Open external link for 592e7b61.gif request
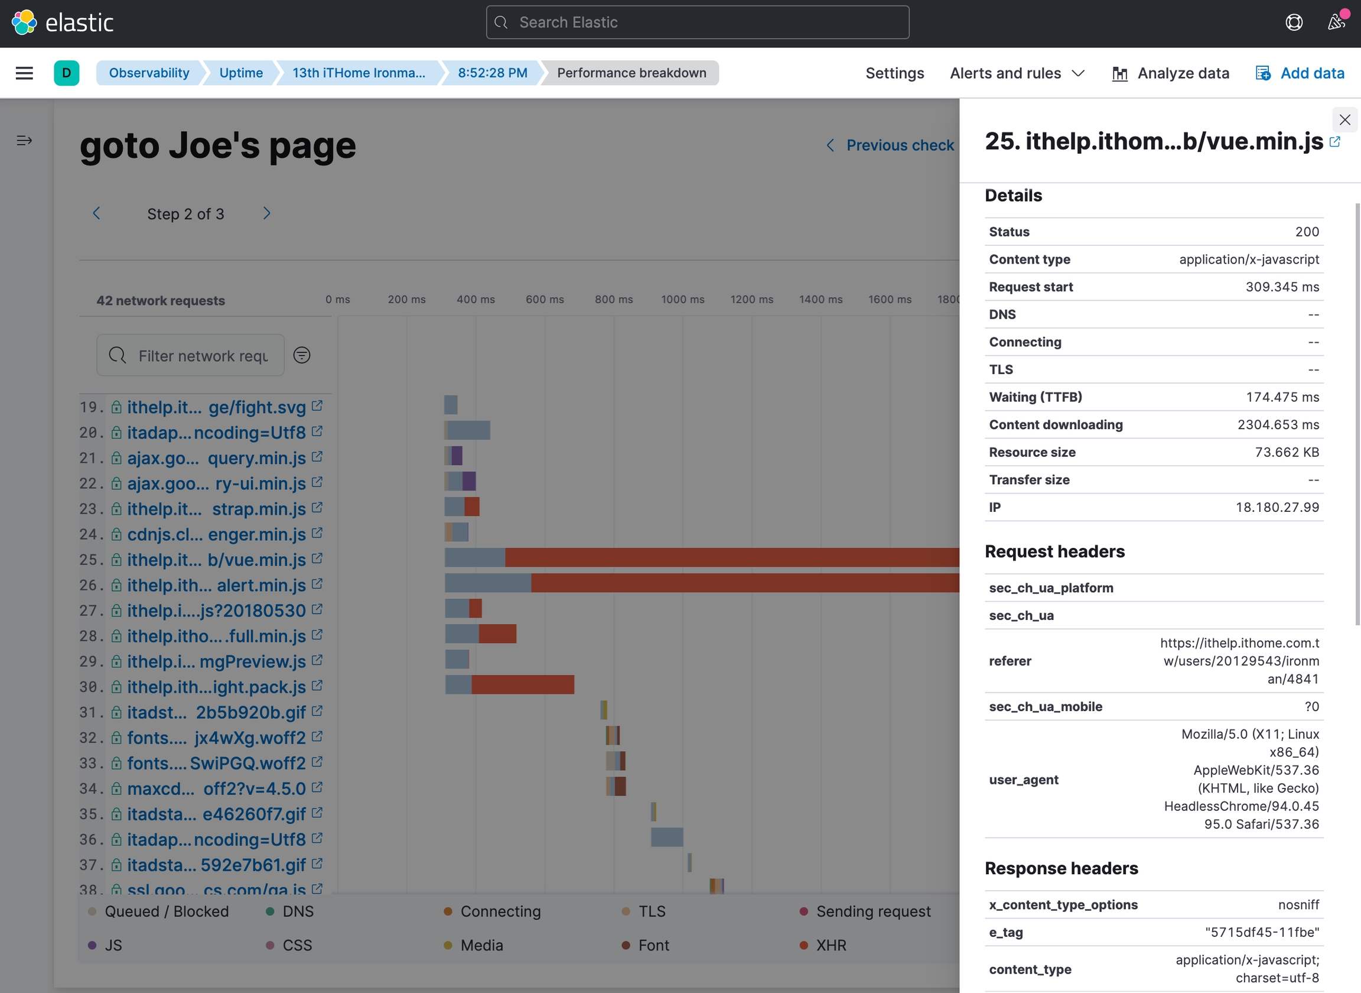Image resolution: width=1361 pixels, height=993 pixels. [x=317, y=864]
